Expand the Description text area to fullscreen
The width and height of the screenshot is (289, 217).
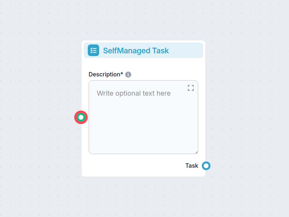point(191,88)
